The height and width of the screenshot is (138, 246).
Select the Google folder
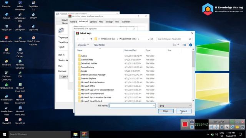[84, 71]
